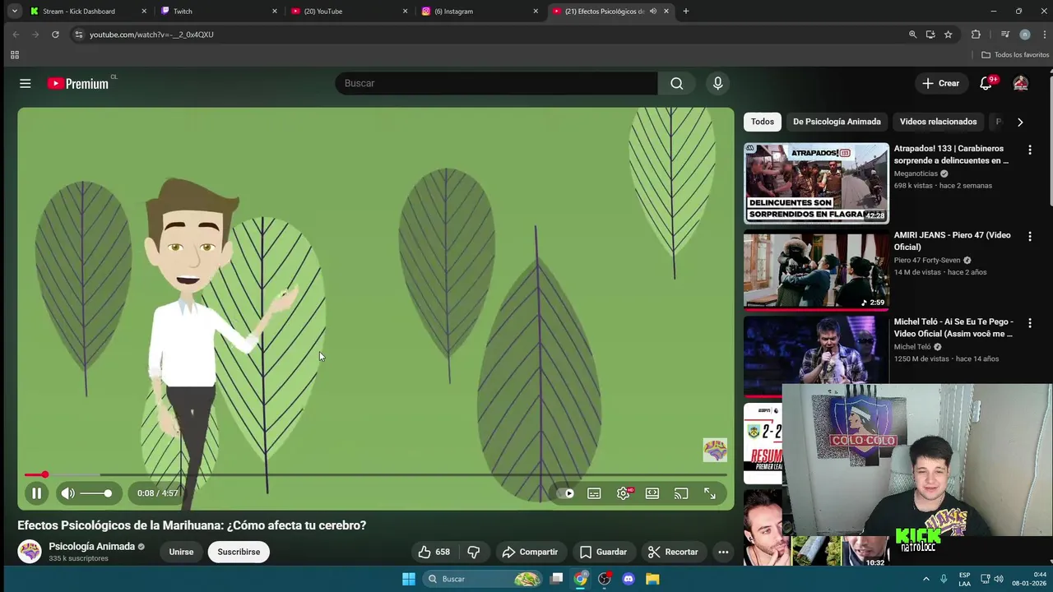Open Chrome extensions puzzle icon

click(x=976, y=35)
